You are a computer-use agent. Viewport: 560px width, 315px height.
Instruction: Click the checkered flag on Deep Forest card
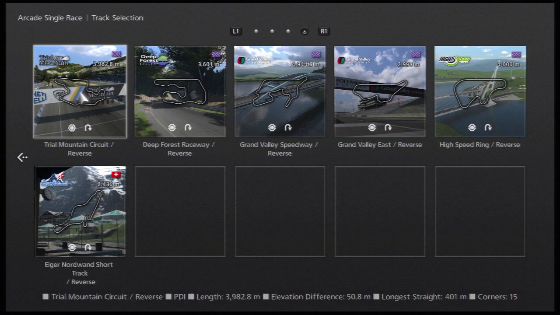(216, 54)
